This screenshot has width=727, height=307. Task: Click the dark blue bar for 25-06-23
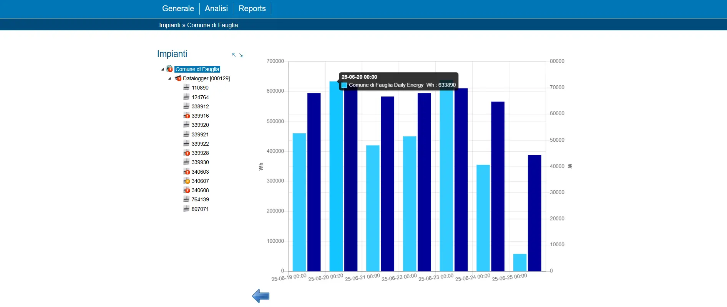pos(461,180)
